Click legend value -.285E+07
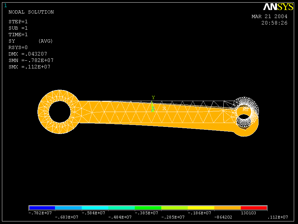298x224 pixels. pos(173,217)
